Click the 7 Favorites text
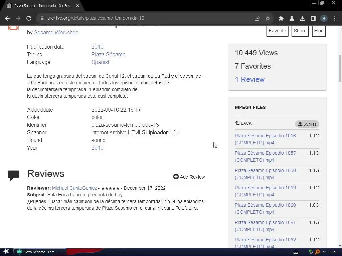 pyautogui.click(x=253, y=66)
